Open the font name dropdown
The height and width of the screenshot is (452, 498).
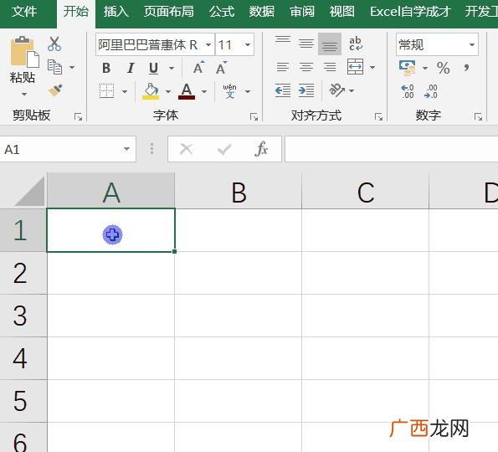(208, 44)
